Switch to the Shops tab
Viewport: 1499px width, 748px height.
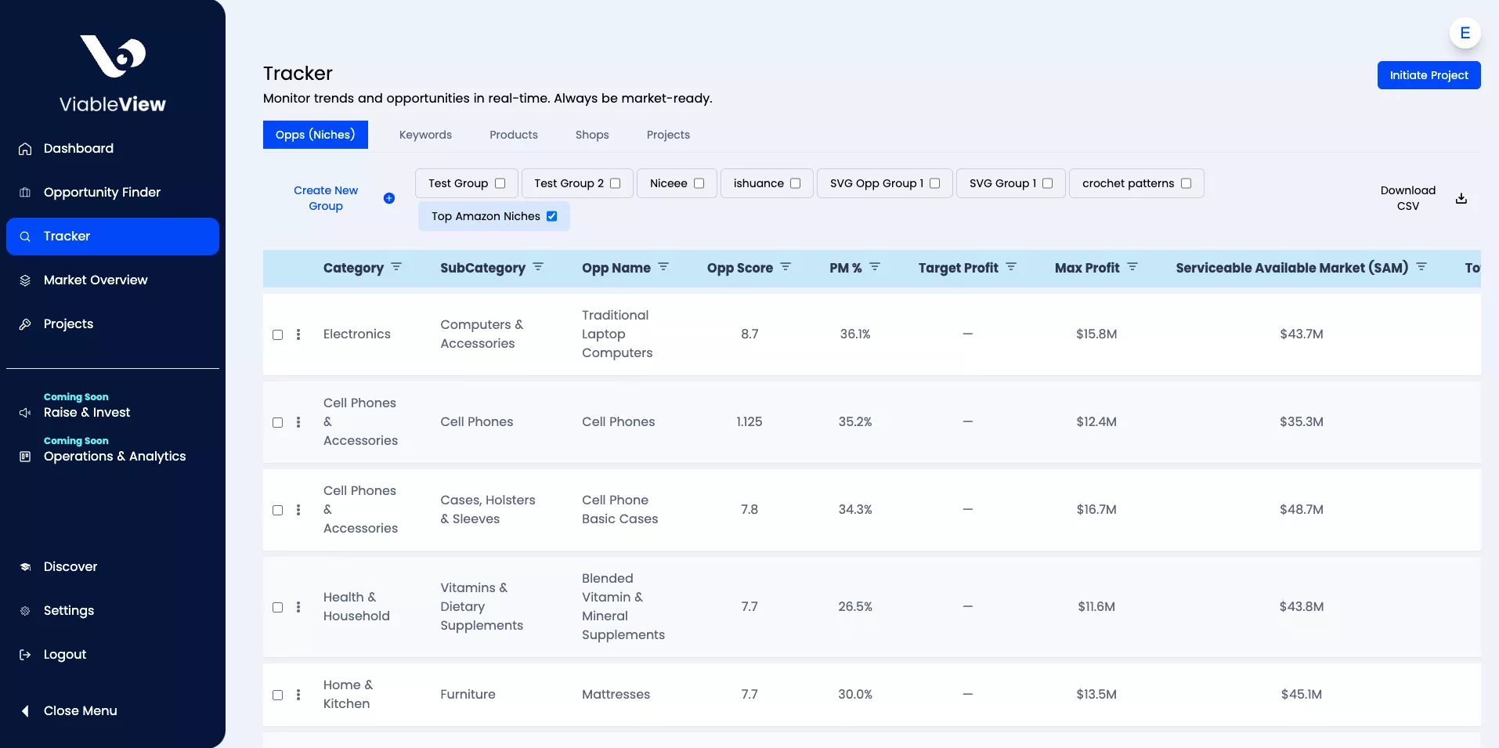(x=591, y=135)
